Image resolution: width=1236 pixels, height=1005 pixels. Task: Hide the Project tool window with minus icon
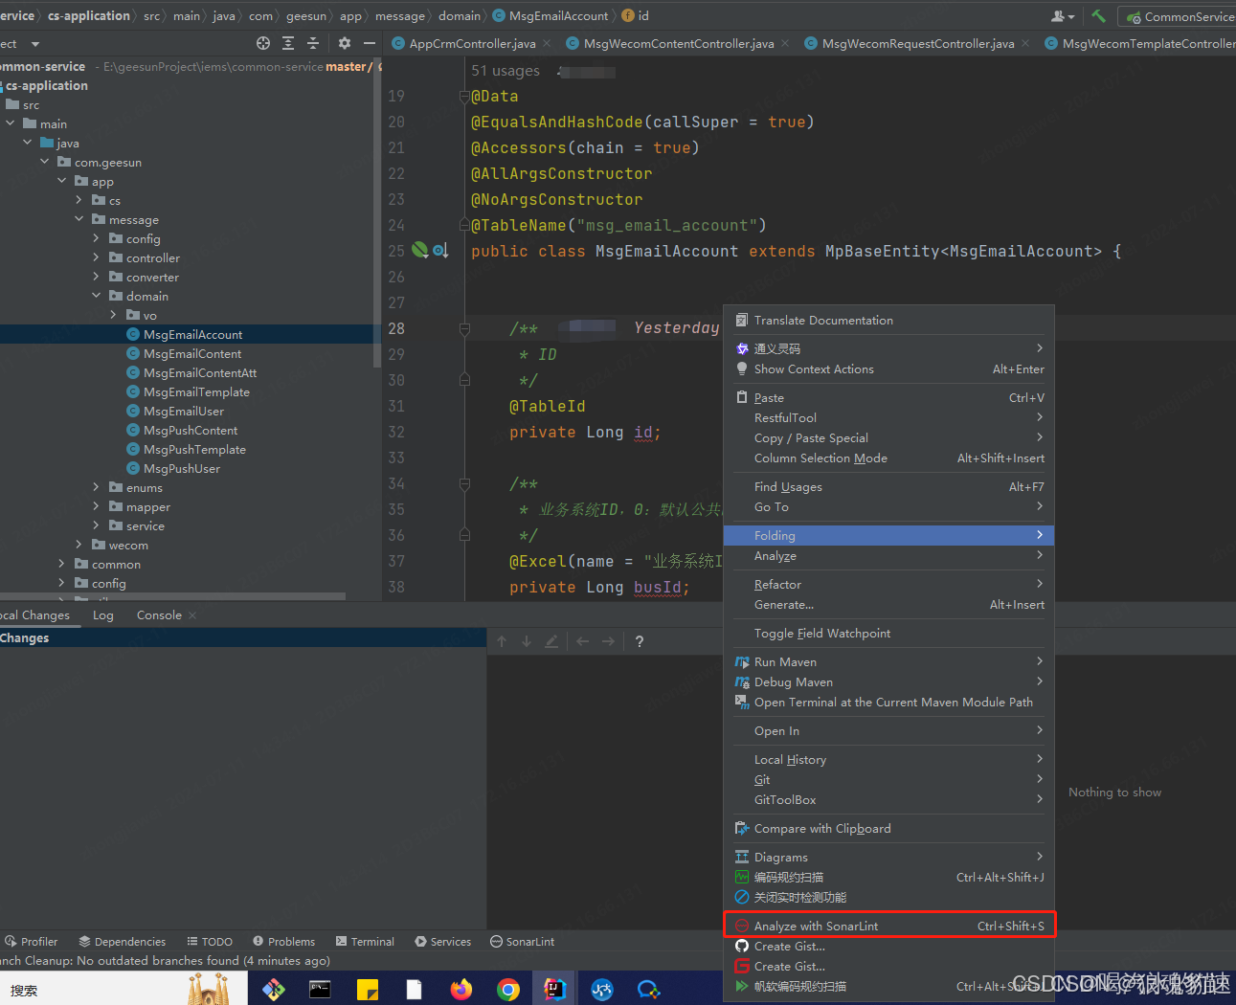tap(370, 43)
